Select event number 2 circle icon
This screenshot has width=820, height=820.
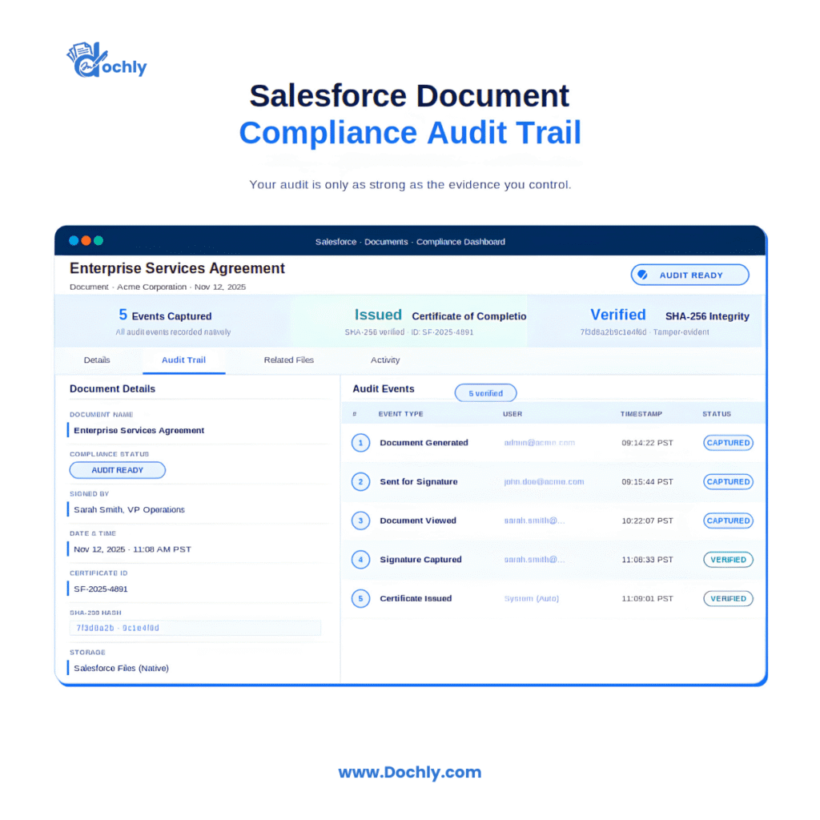[360, 481]
